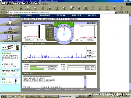Click the 연결 (Links) toolbar label
This screenshot has width=131, height=98.
126,12
